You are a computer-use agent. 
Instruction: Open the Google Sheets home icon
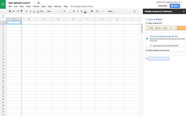pos(3,4)
